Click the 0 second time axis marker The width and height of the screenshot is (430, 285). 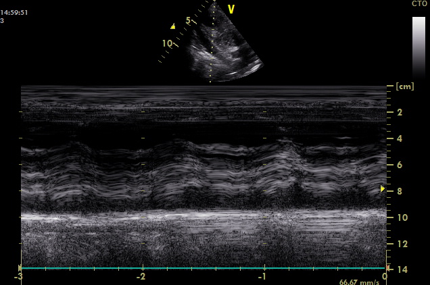pos(385,276)
